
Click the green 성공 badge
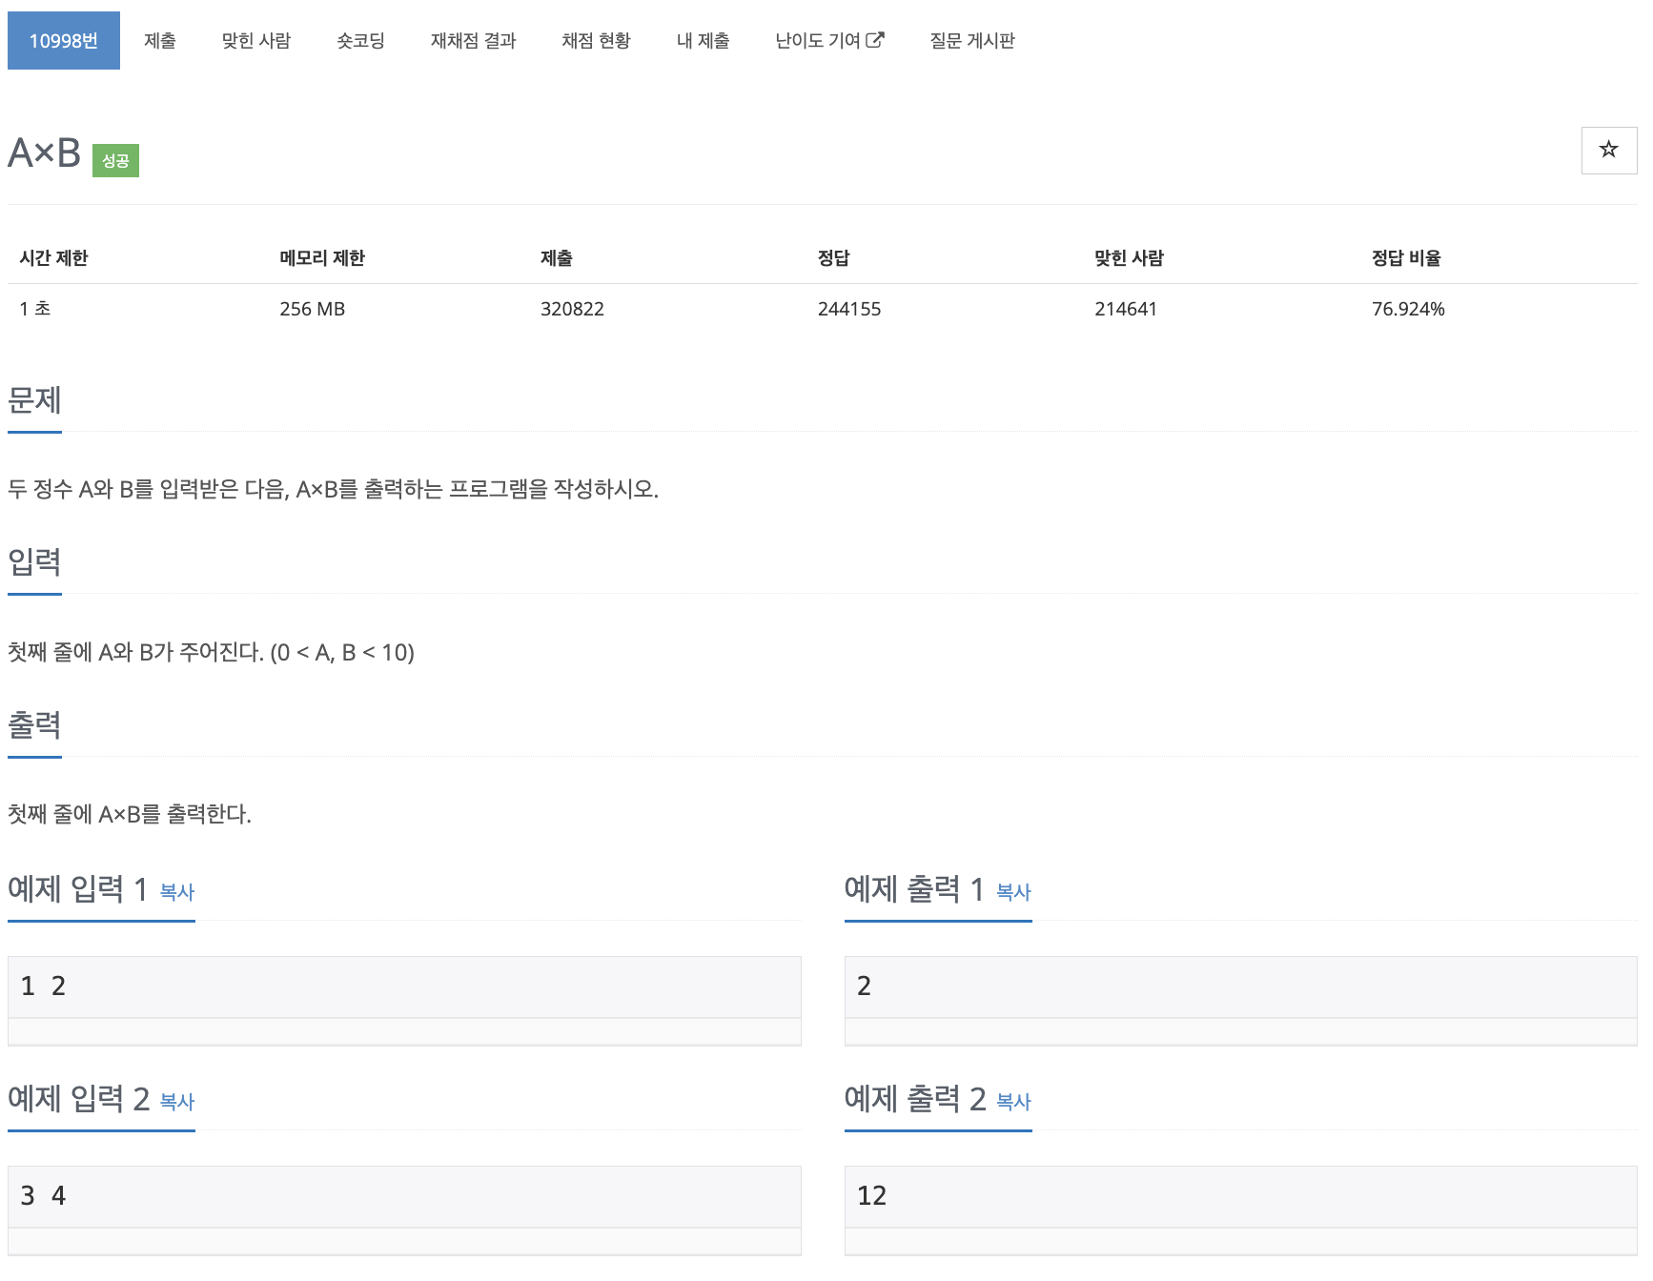[115, 159]
